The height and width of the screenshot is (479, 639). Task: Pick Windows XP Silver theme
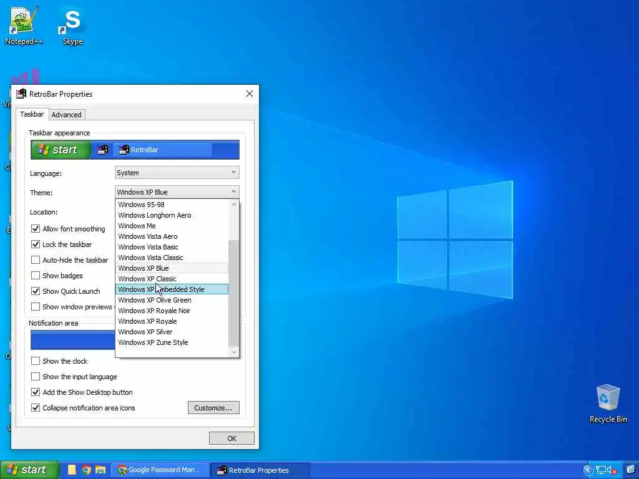(x=172, y=332)
